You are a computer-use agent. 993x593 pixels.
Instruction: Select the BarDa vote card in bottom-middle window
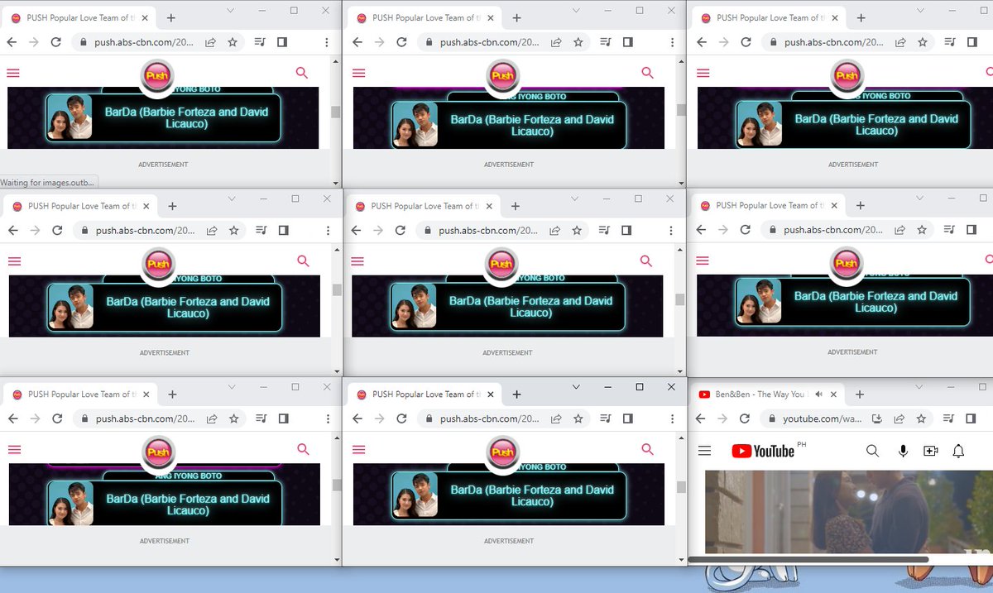click(x=508, y=495)
